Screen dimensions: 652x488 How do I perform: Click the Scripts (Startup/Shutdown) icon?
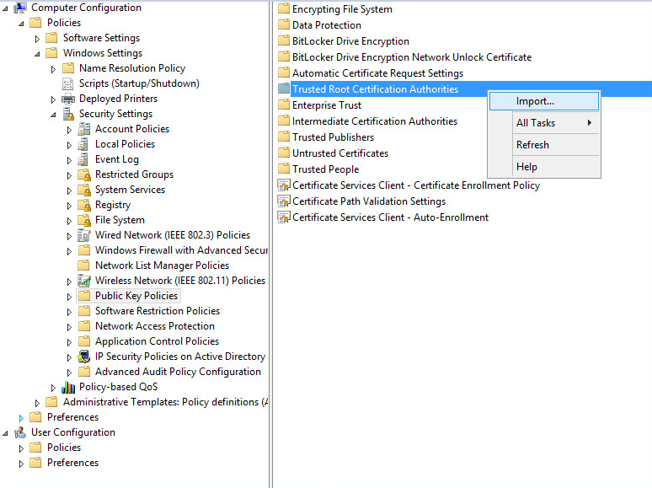(x=68, y=83)
